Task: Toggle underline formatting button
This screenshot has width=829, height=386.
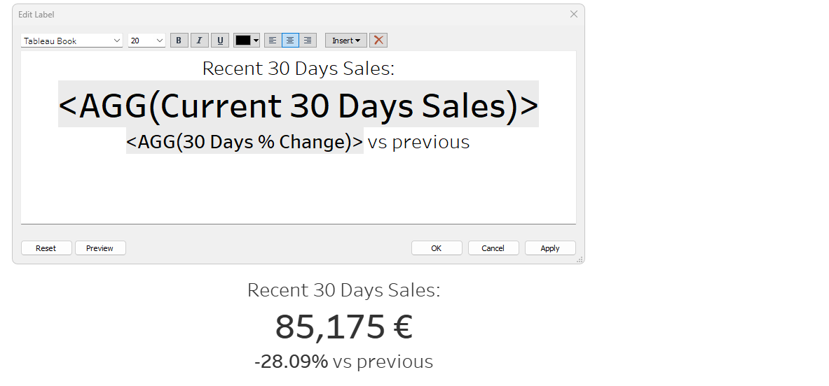Action: pos(220,41)
